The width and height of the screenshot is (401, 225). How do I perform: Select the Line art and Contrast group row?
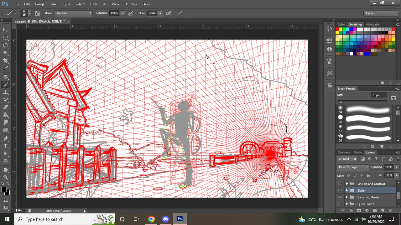[x=367, y=184]
